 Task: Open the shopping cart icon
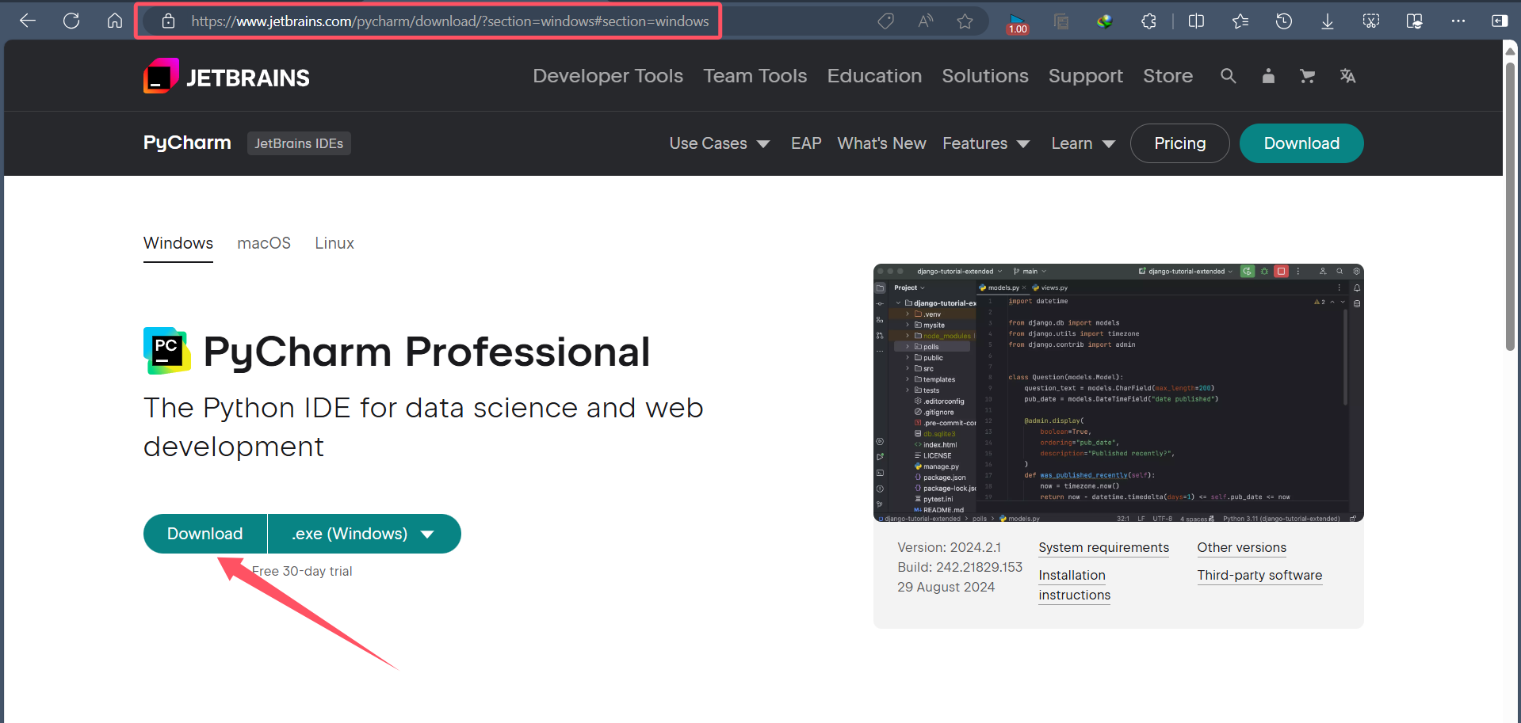pos(1307,76)
